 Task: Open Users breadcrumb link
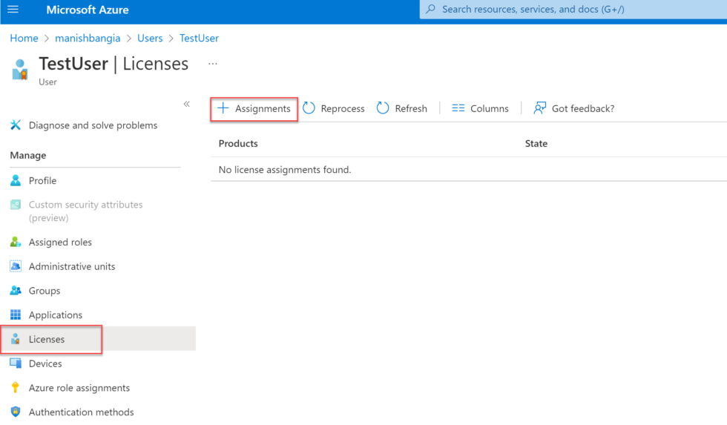tap(150, 38)
